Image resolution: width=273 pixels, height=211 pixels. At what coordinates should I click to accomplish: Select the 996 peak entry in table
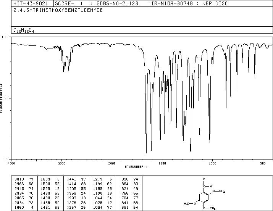click(x=130, y=179)
